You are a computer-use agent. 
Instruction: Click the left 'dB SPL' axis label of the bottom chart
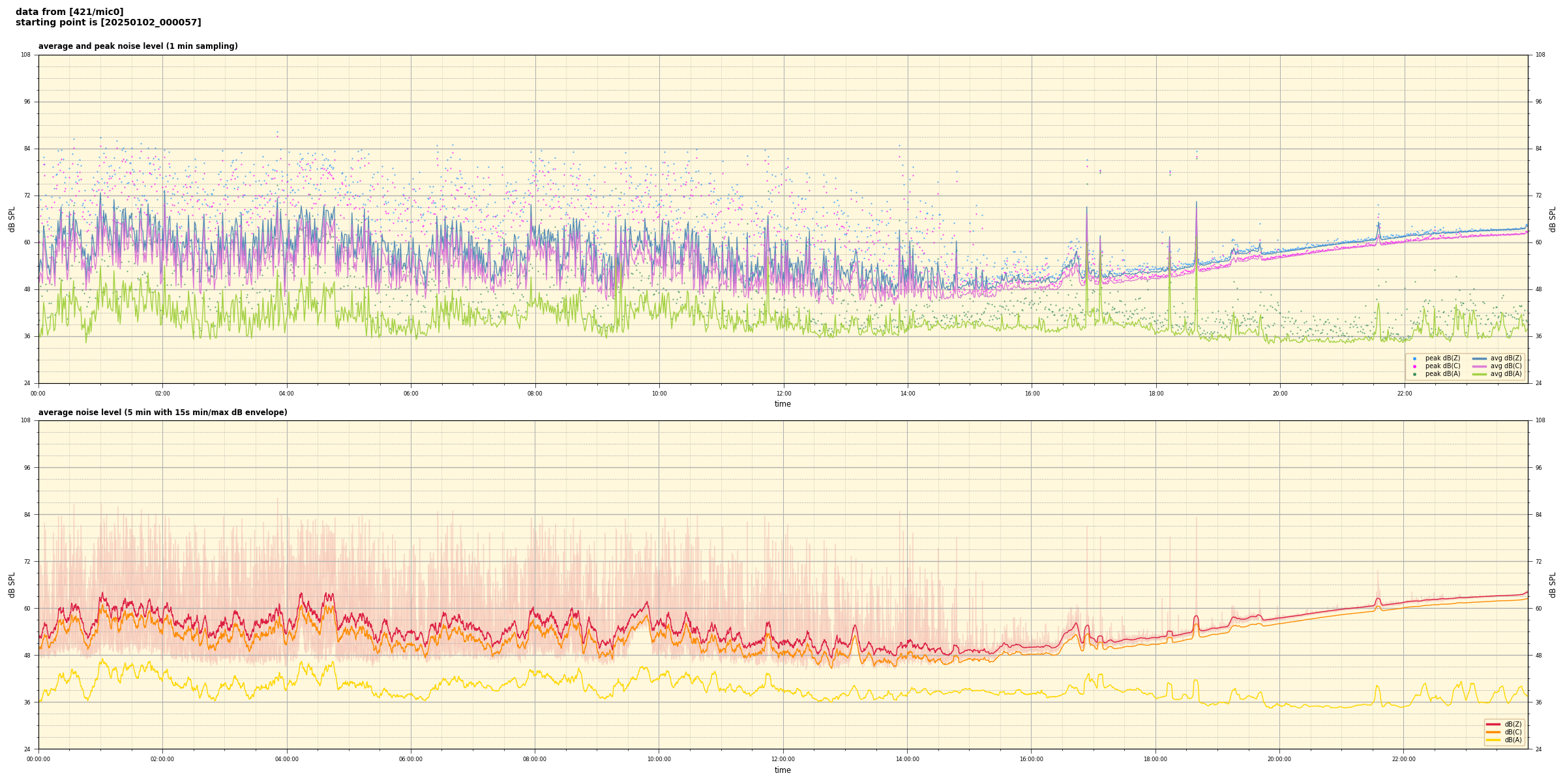(12, 585)
